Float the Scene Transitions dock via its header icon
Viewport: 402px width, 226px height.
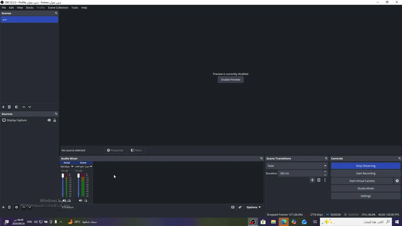(x=326, y=159)
